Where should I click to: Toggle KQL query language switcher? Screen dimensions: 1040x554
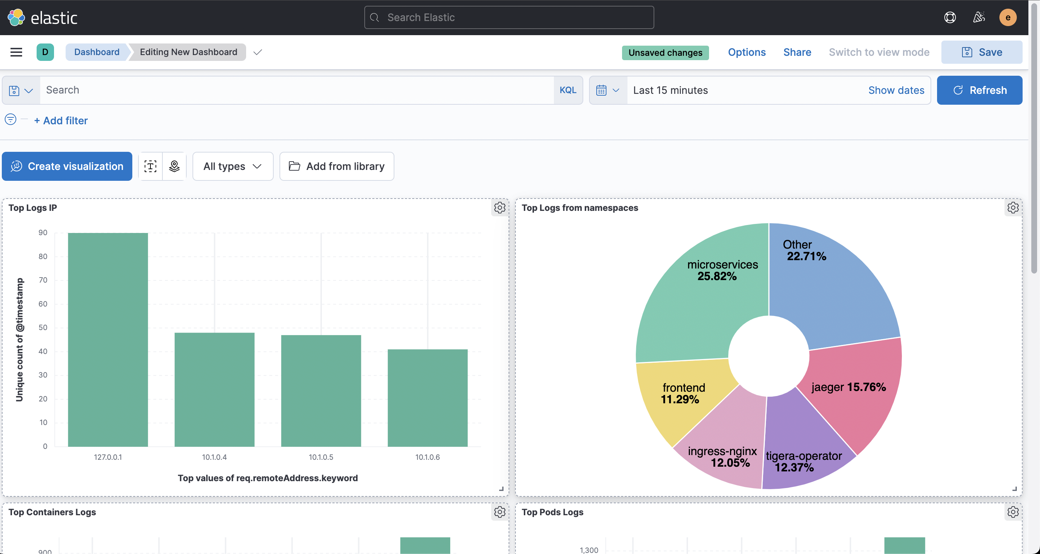pos(568,90)
